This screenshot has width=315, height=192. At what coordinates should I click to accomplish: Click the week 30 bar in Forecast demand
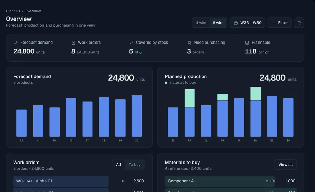[x=137, y=116]
